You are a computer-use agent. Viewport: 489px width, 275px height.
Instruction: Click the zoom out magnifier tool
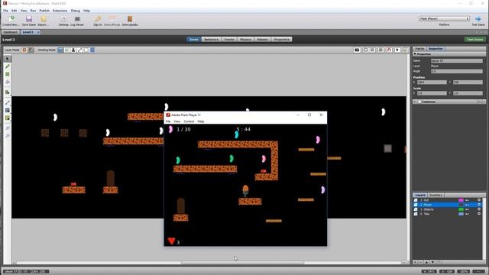pos(8,136)
